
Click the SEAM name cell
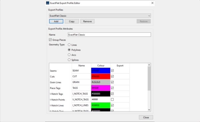82,71
